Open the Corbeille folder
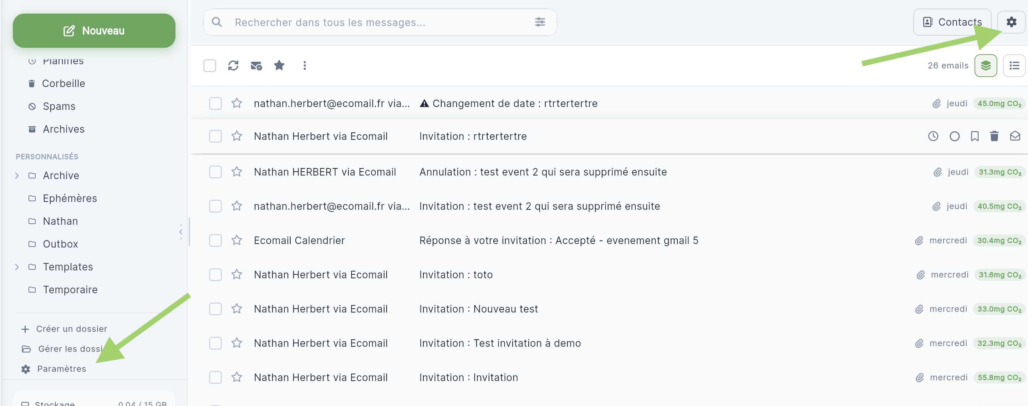Viewport: 1028px width, 406px height. (x=63, y=83)
